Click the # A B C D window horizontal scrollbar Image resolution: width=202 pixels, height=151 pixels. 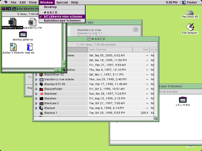(94, 119)
